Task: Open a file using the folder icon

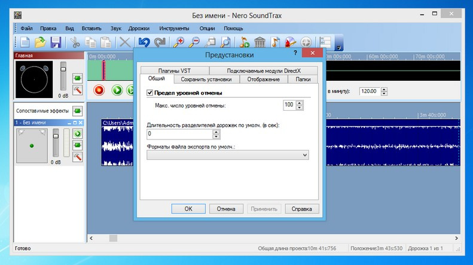Action: tap(40, 42)
